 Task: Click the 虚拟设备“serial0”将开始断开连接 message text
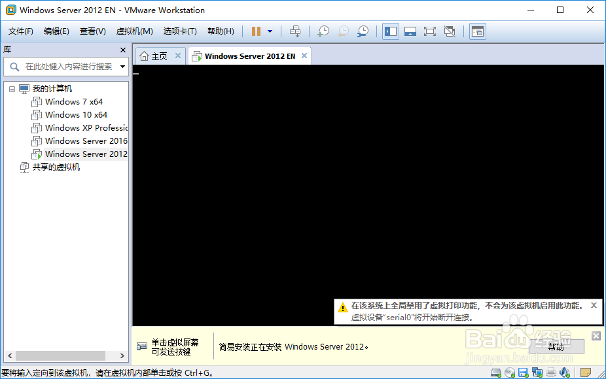point(412,318)
